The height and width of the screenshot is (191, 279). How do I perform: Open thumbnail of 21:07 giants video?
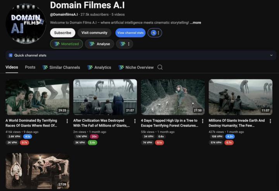coord(105,97)
